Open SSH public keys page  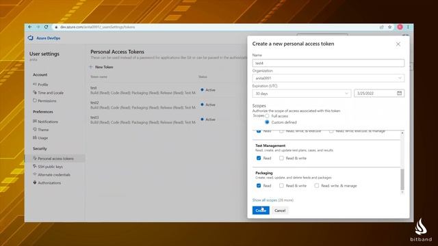coord(50,167)
